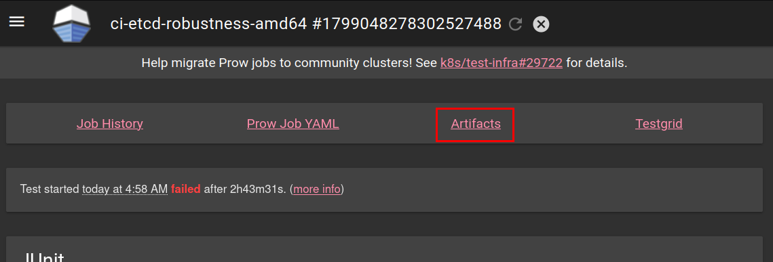Click the 'for details.' banner text
This screenshot has height=262, width=773.
pos(597,63)
